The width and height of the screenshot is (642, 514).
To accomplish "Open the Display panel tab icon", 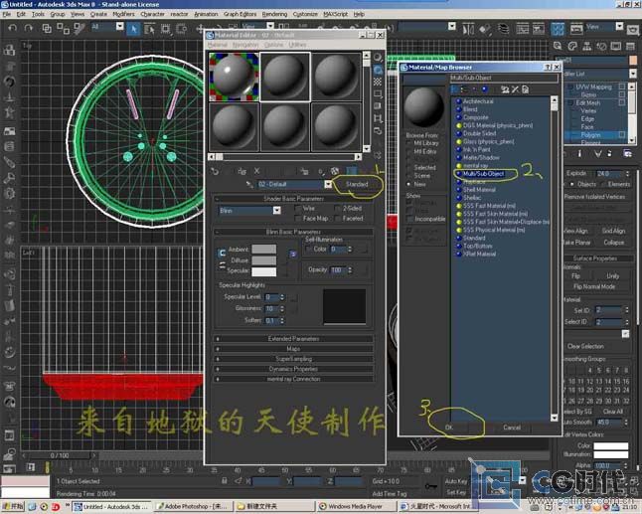I will coord(616,46).
